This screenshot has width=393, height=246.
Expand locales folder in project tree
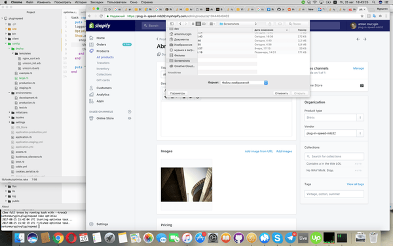tap(10, 117)
